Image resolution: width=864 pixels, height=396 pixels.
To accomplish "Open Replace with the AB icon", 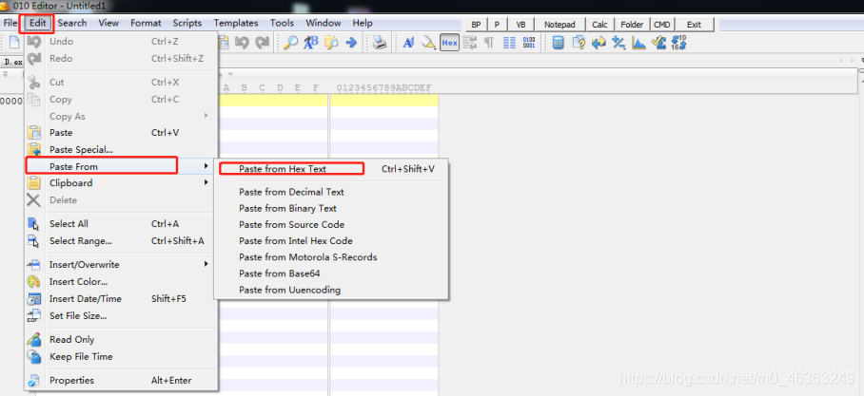I will pos(311,43).
